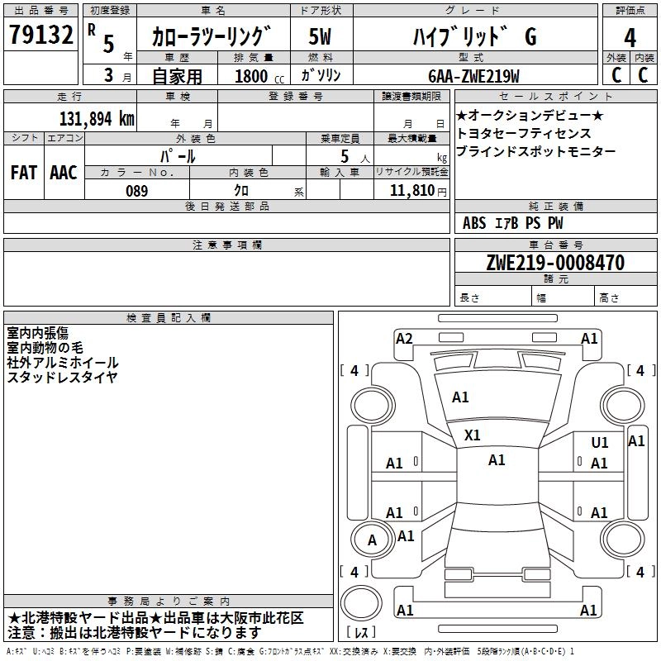
Task: Click the star before オークションデビュー
Action: pos(461,115)
